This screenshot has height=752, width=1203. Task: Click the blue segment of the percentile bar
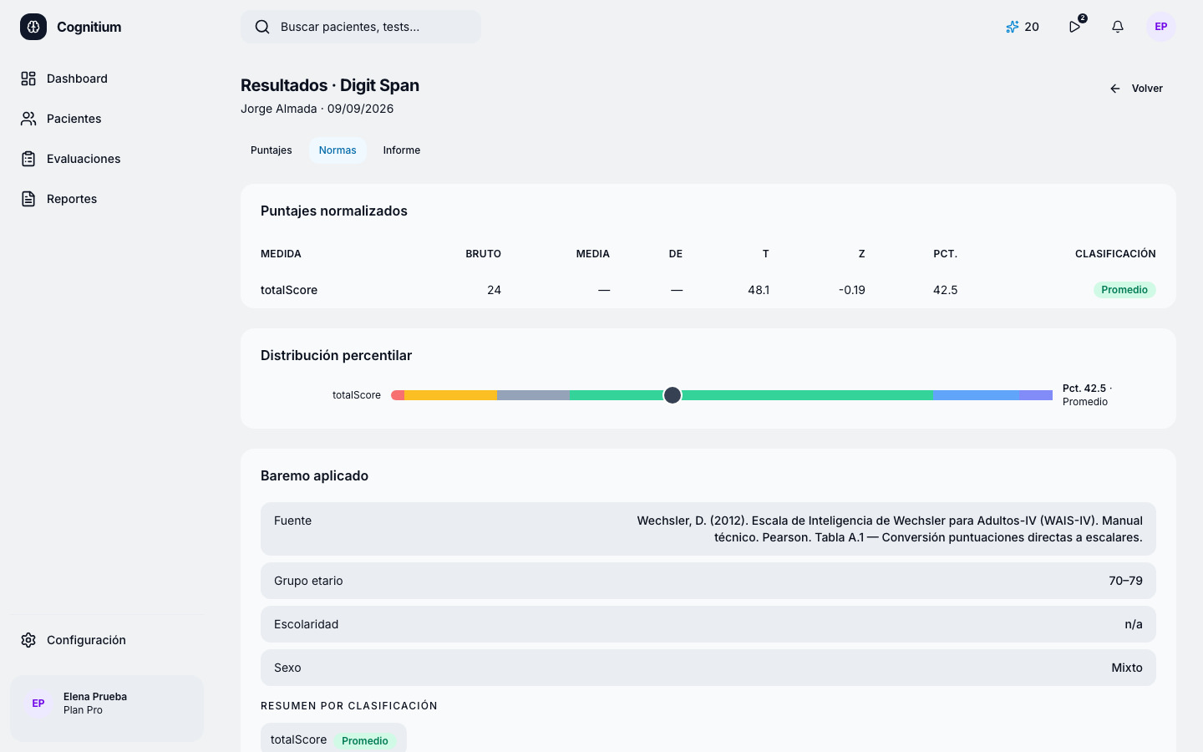976,395
